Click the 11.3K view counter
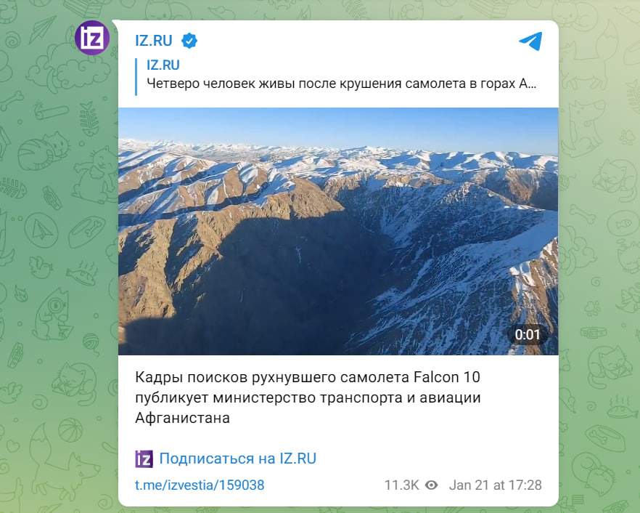The image size is (640, 513). coord(402,485)
